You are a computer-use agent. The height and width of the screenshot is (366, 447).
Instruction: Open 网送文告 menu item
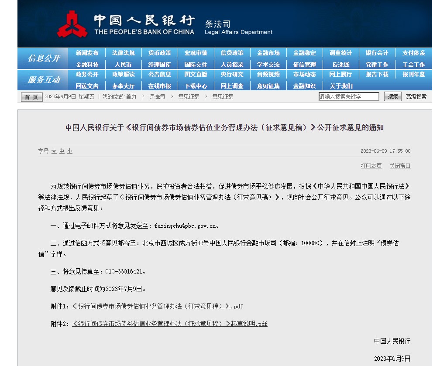(87, 86)
